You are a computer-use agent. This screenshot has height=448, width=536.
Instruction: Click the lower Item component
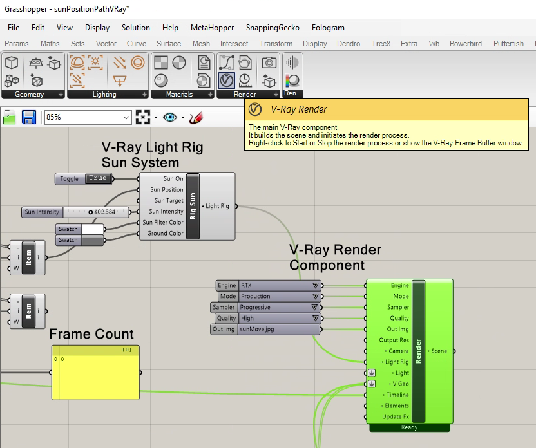pyautogui.click(x=28, y=311)
